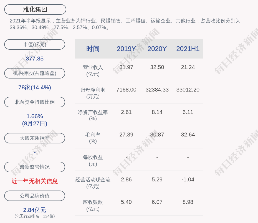Select the 2020Y column header
Screen dimensions: 258x223
tap(157, 49)
